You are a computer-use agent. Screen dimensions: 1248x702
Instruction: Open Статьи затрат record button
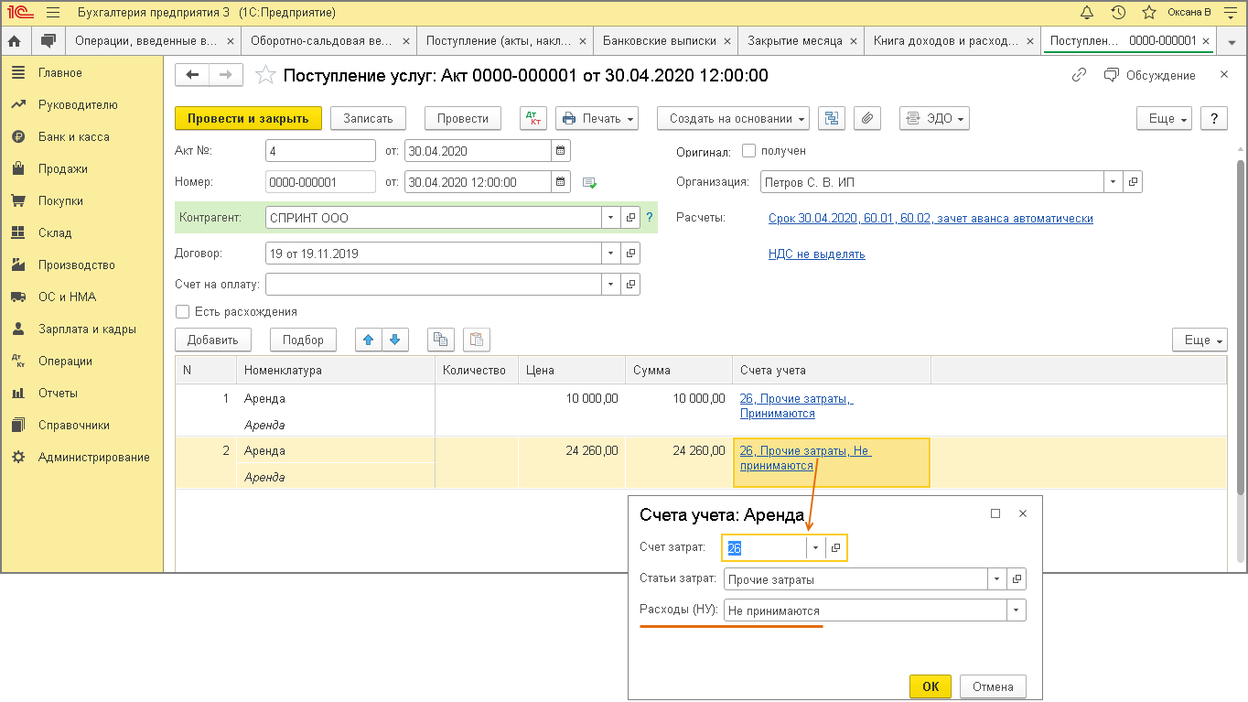1017,579
